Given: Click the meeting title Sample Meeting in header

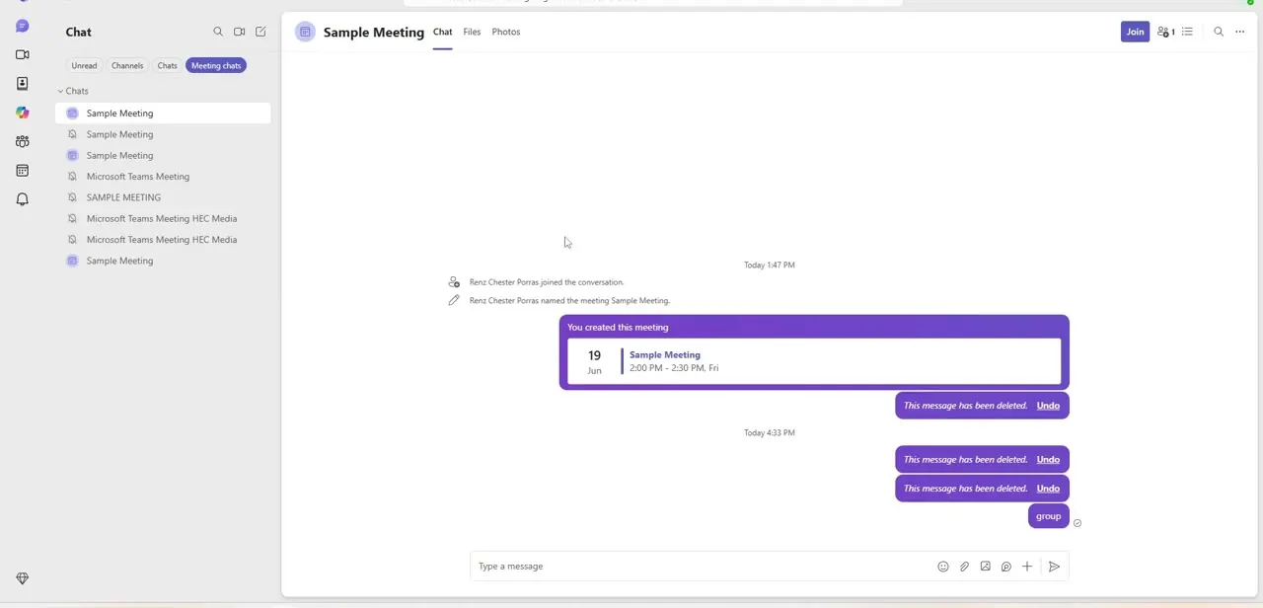Looking at the screenshot, I should [x=374, y=32].
